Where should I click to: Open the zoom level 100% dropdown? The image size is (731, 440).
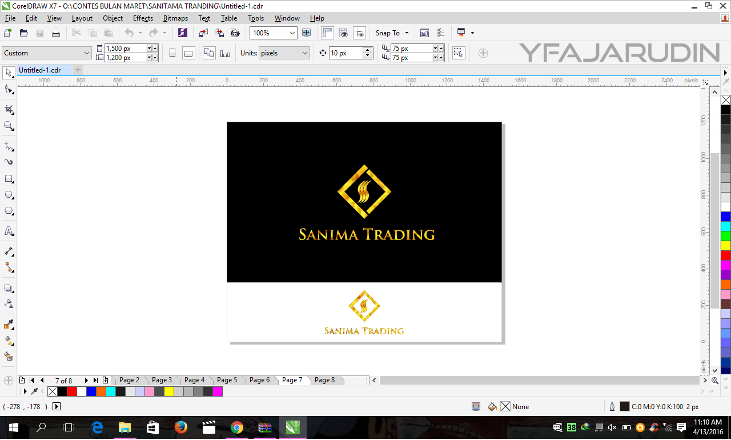click(293, 33)
